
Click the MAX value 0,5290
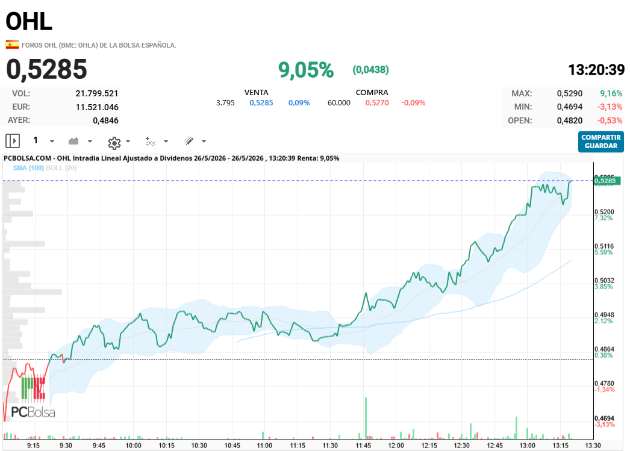point(569,93)
